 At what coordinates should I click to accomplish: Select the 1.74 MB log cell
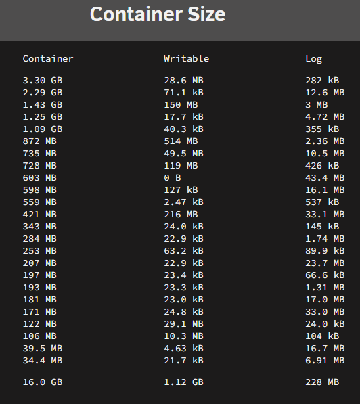coord(325,239)
